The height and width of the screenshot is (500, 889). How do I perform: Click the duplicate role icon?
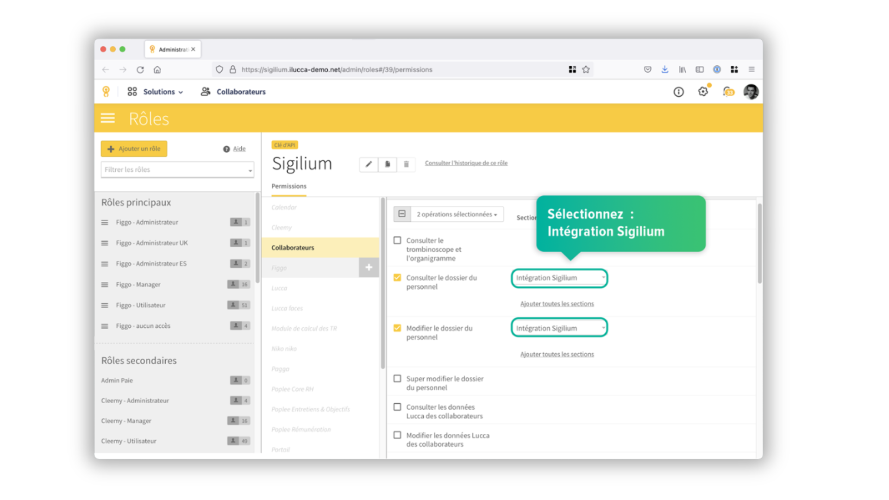[x=388, y=164]
